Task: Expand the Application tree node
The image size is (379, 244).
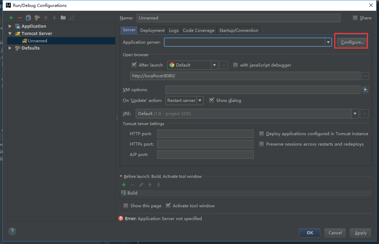Action: tap(10, 26)
